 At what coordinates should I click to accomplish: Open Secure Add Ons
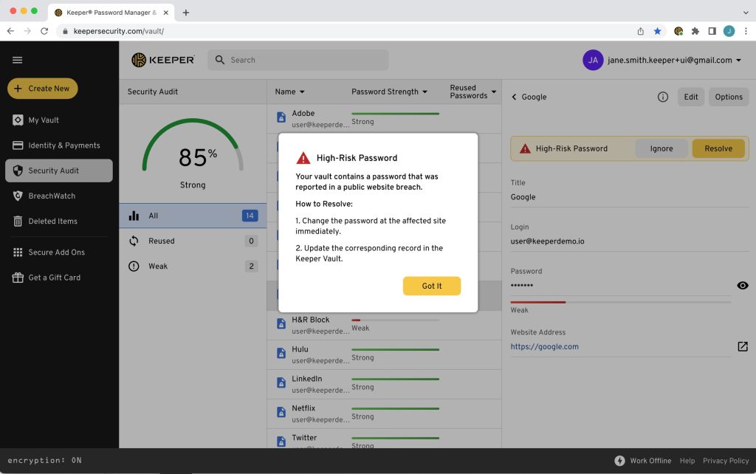click(x=59, y=253)
